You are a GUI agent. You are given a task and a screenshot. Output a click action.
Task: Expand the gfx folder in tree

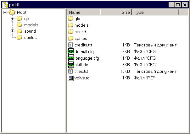[13, 19]
